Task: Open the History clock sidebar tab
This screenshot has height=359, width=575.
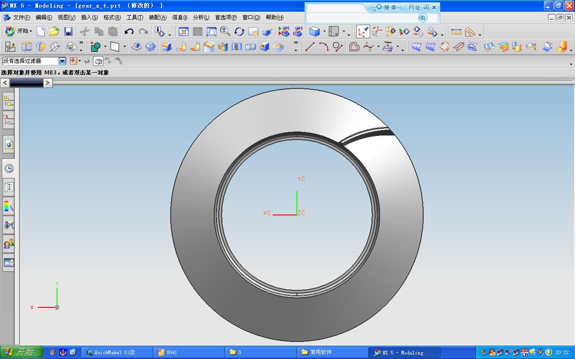Action: point(9,168)
